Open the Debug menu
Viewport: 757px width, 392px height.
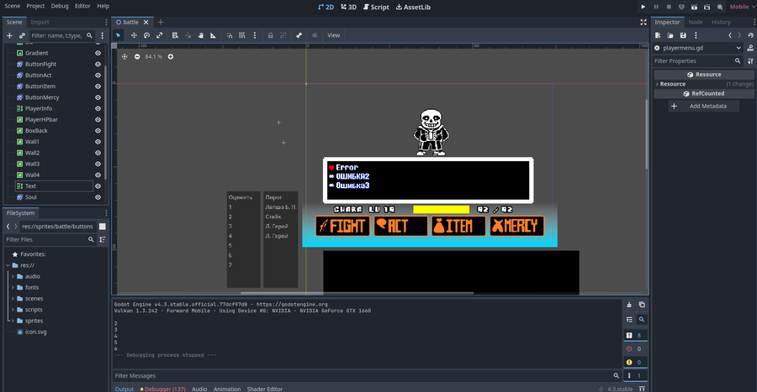tap(60, 6)
